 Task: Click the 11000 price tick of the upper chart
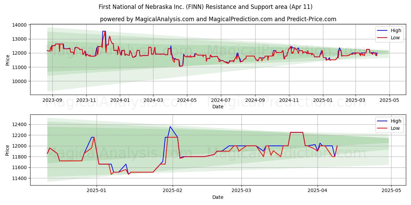click(20, 67)
